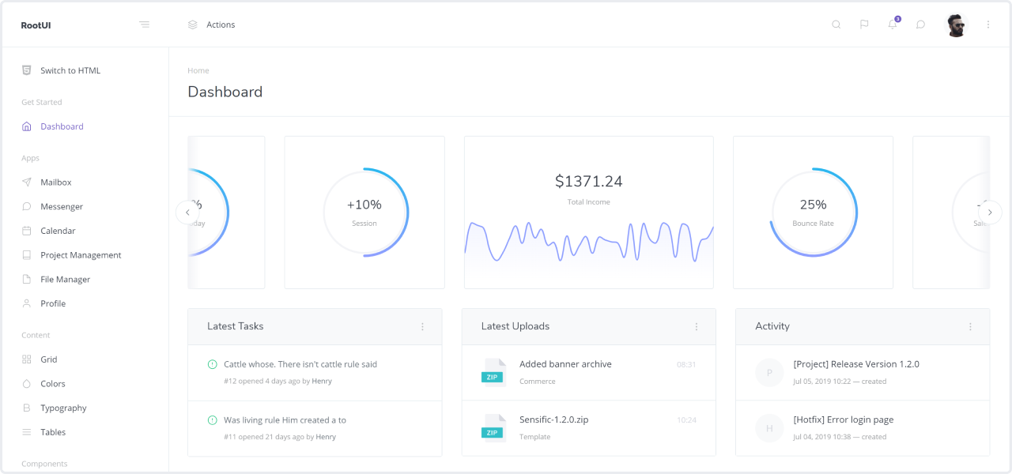Open '[Project] Release Version 1.2.0' activity
1012x474 pixels.
tap(856, 364)
